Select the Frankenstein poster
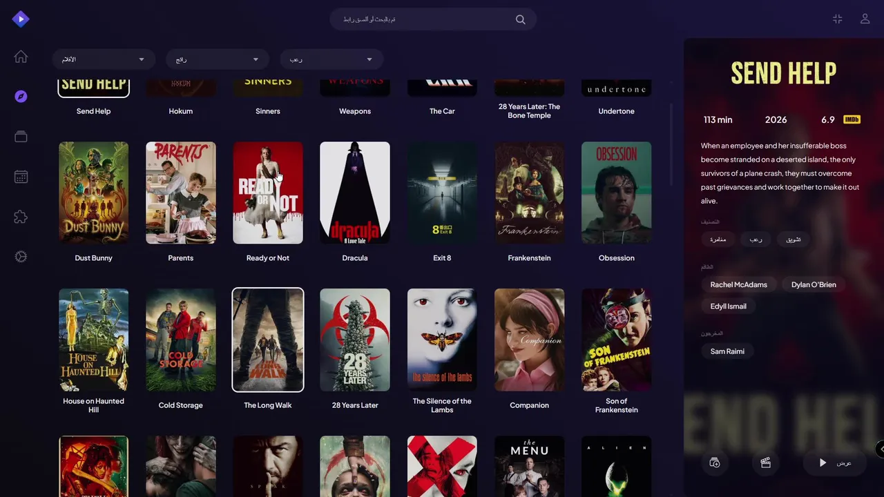 (x=529, y=193)
